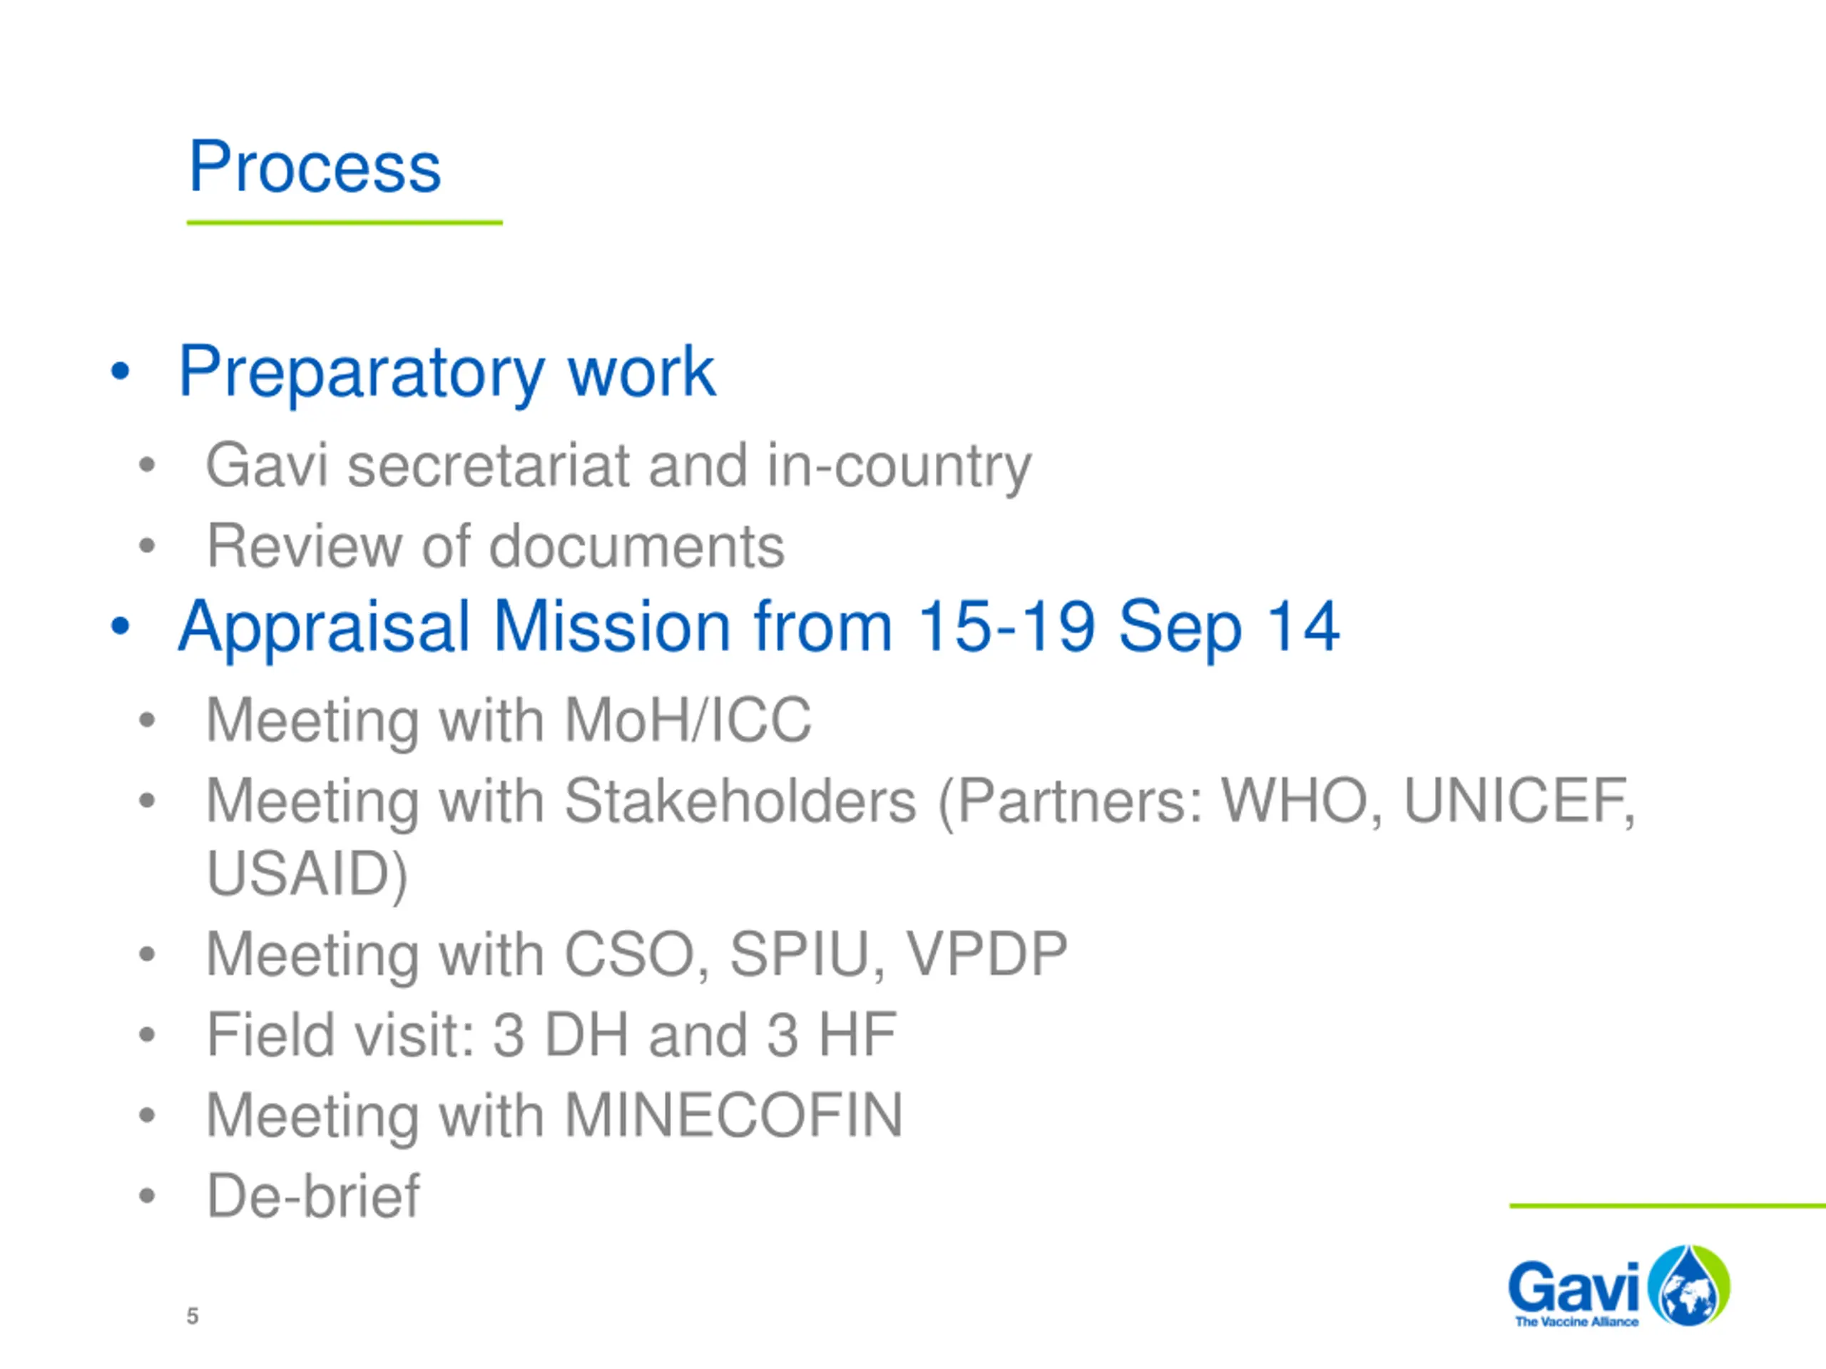
Task: Click the Gavi globe logo icon
Action: pos(1689,1286)
